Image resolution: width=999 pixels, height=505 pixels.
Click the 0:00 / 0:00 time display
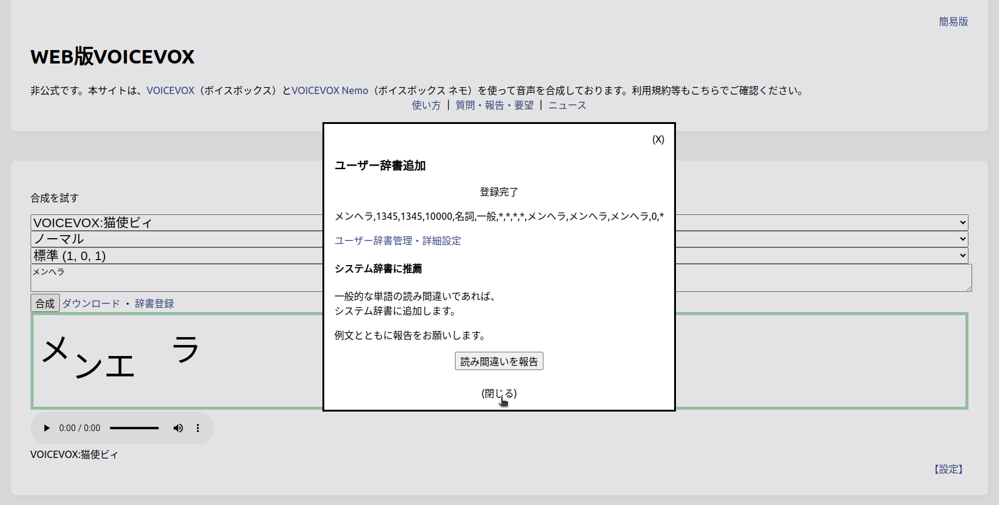[x=79, y=428]
